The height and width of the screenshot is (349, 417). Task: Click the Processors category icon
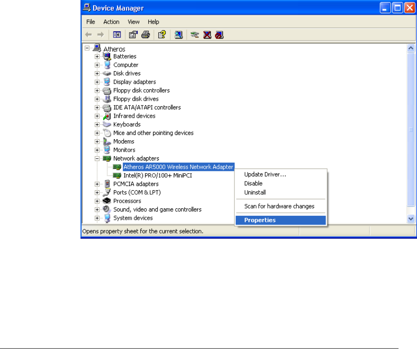pos(107,201)
